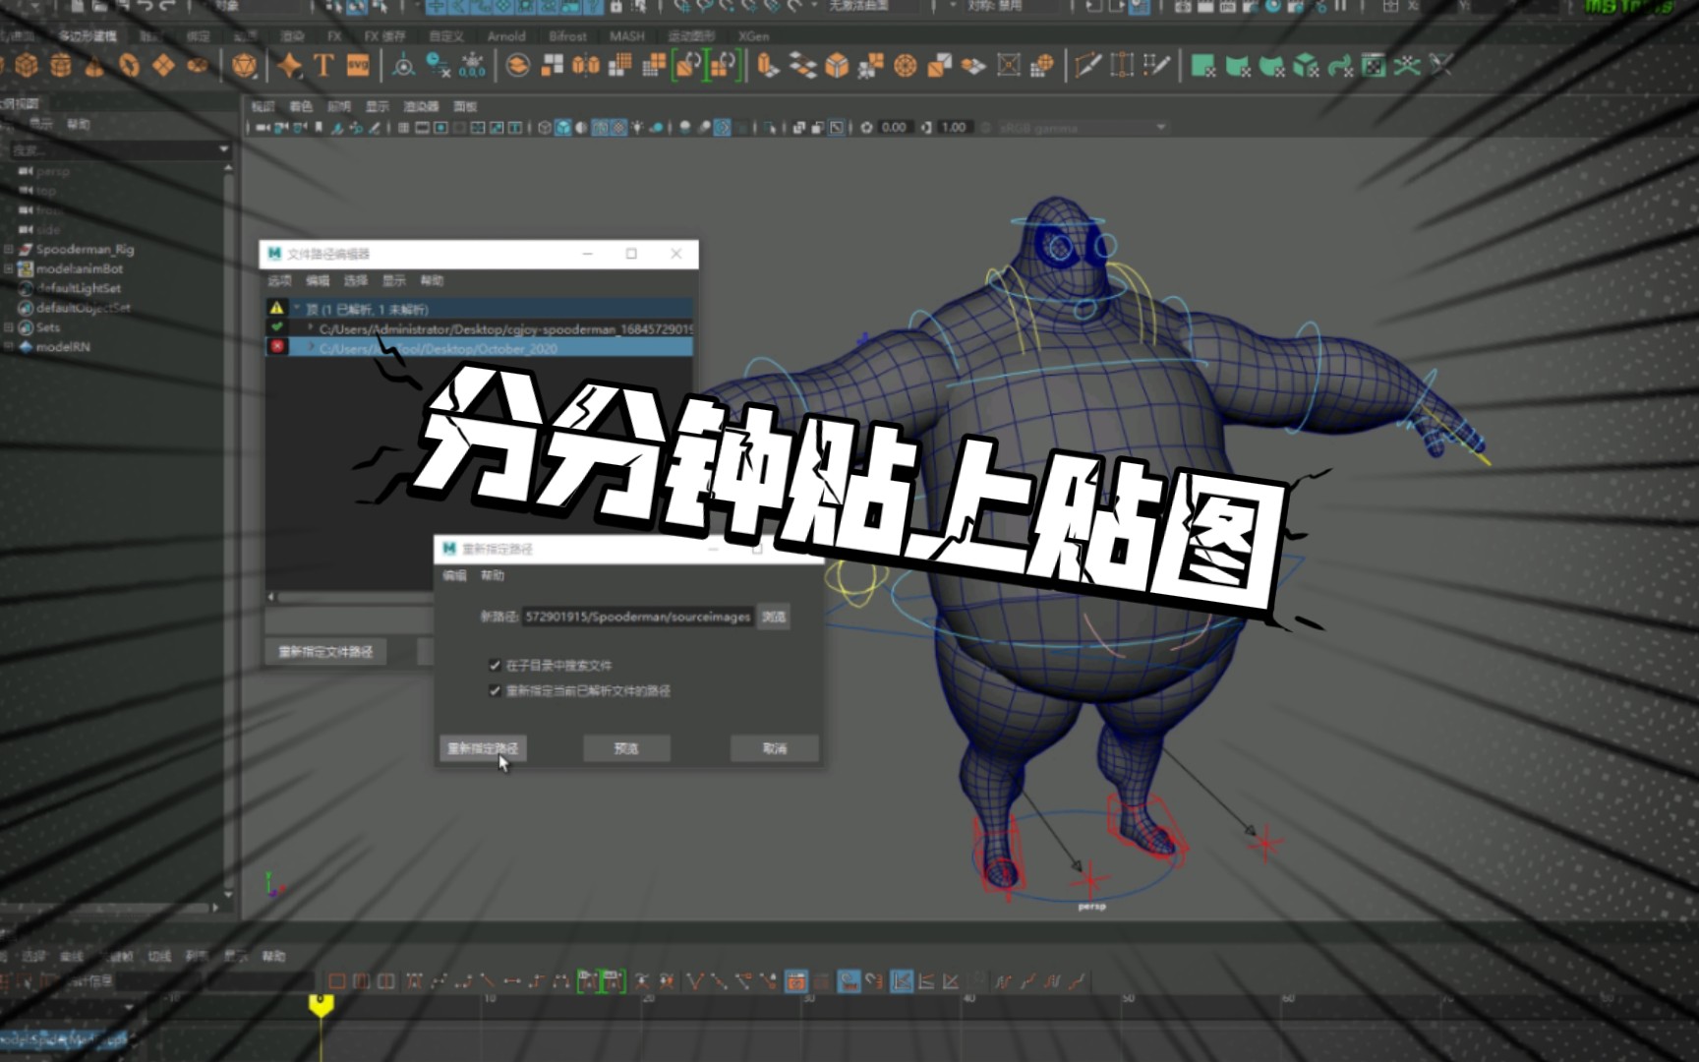Select the Insert Edge Loop tool
Image resolution: width=1699 pixels, height=1062 pixels.
click(x=1122, y=66)
